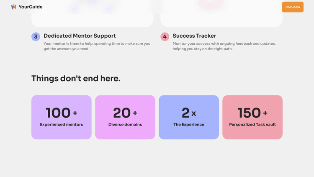Click the pink step 4 circle badge
314x177 pixels.
165,37
